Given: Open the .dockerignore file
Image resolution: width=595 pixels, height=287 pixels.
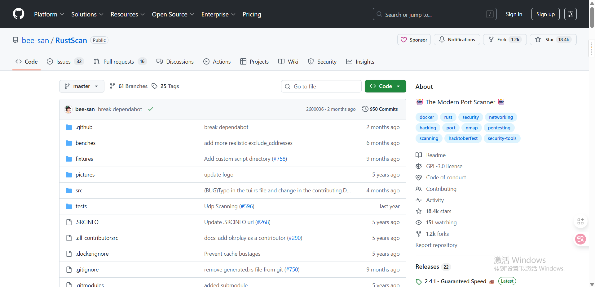Looking at the screenshot, I should coord(92,254).
